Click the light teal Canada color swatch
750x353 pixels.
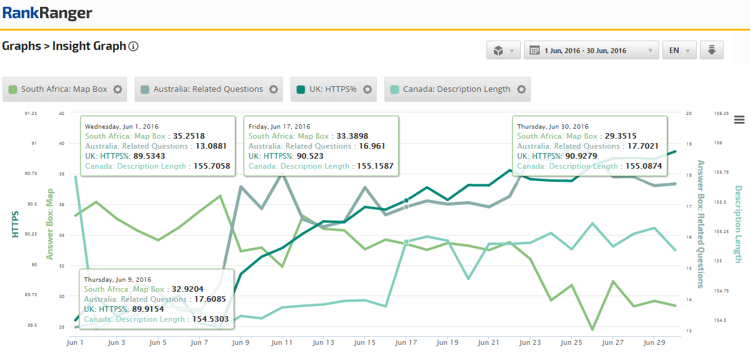click(x=394, y=89)
